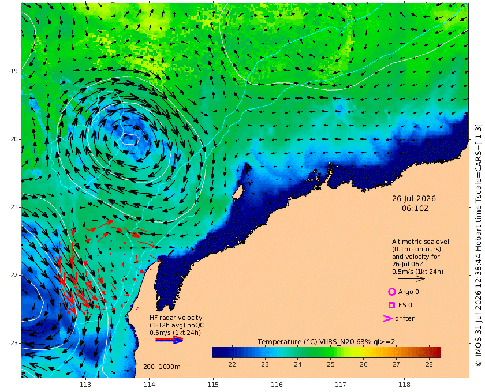This screenshot has width=485, height=392.
Task: Click the latitude axis label -20
Action: 13,139
